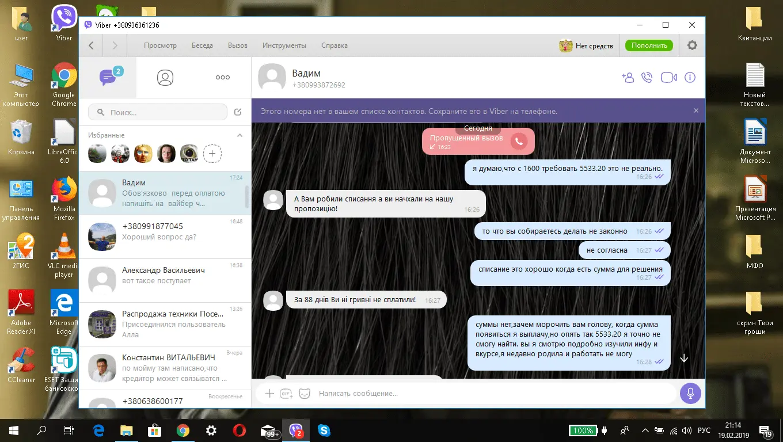This screenshot has width=783, height=442.
Task: Click the Пополнить button
Action: click(x=649, y=45)
